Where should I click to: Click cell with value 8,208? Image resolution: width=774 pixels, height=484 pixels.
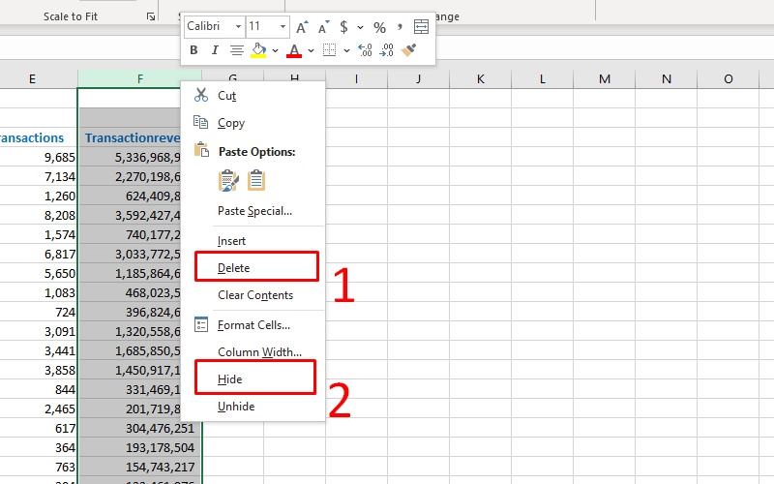point(39,215)
